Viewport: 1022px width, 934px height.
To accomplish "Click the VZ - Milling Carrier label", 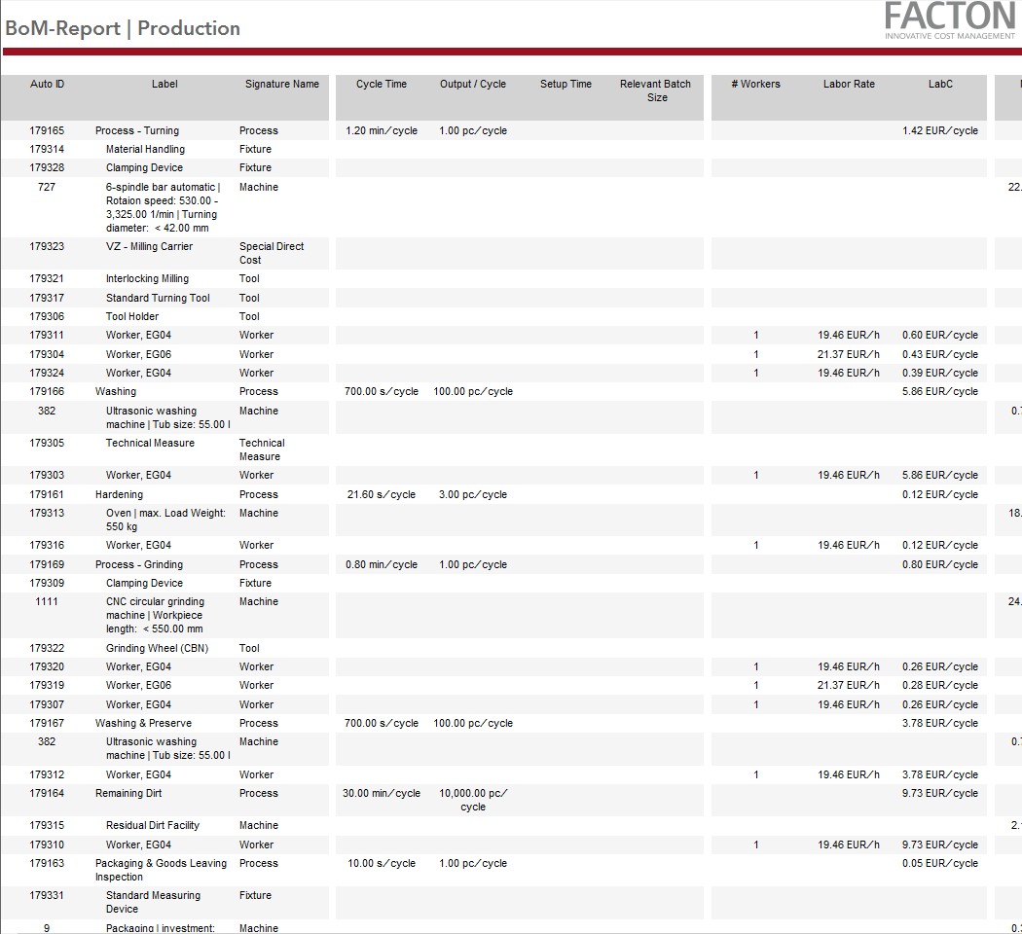I will click(x=149, y=246).
